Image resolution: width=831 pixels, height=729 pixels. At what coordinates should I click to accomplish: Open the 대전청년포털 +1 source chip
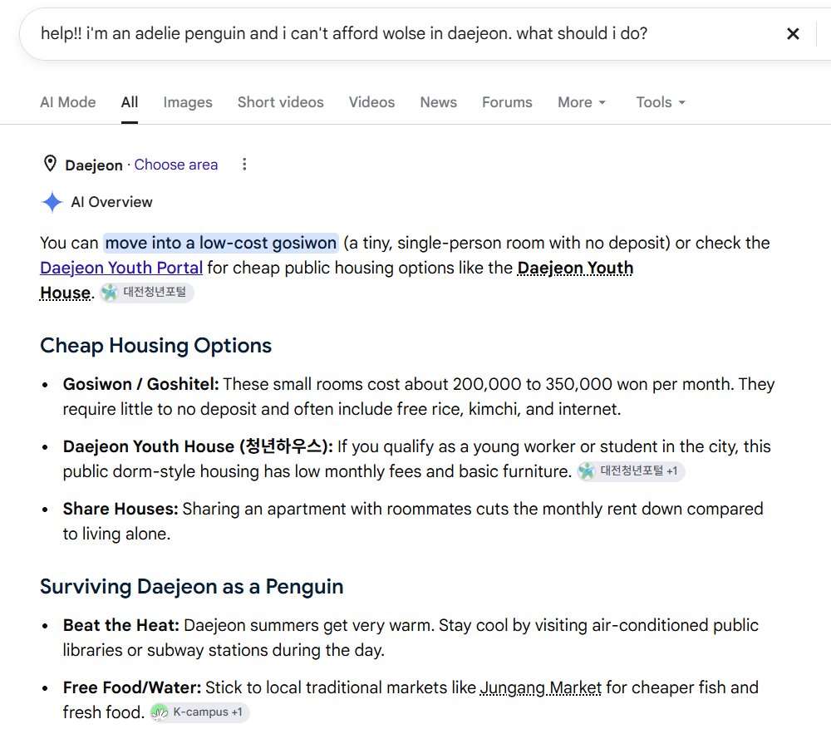point(631,470)
